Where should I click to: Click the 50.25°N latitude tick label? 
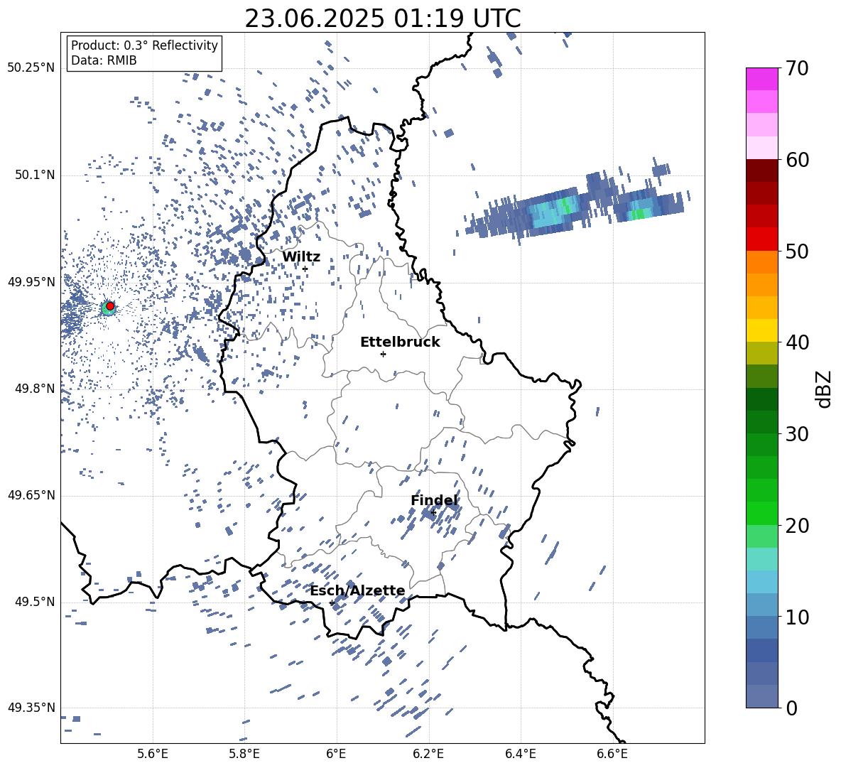coord(31,68)
